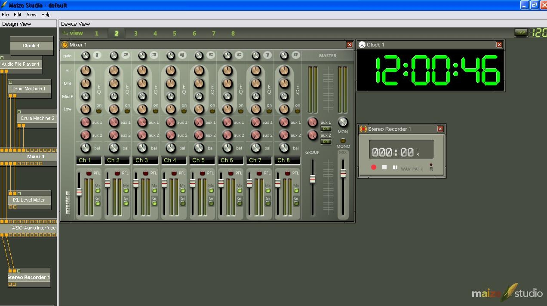Click the Mixer 1 title icon

pyautogui.click(x=65, y=45)
